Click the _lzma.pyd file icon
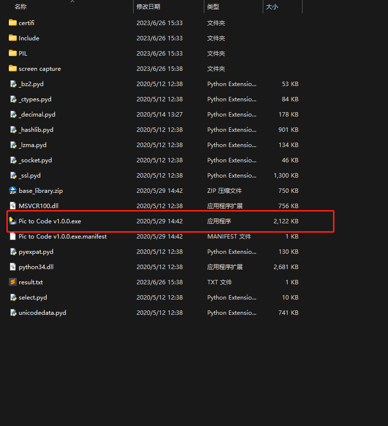This screenshot has width=388, height=426. (13, 145)
